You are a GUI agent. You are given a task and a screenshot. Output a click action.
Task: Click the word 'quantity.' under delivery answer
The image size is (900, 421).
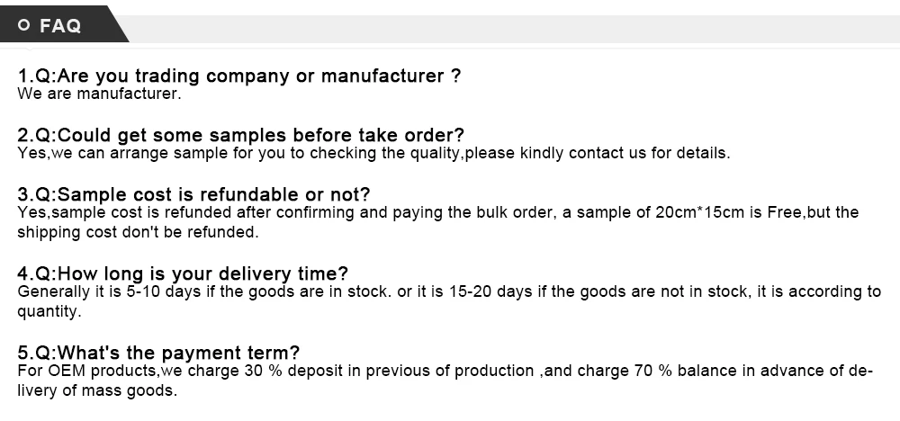(x=49, y=311)
